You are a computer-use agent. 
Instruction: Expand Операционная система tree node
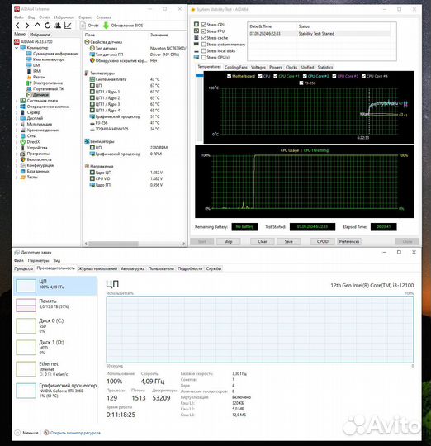tap(17, 107)
